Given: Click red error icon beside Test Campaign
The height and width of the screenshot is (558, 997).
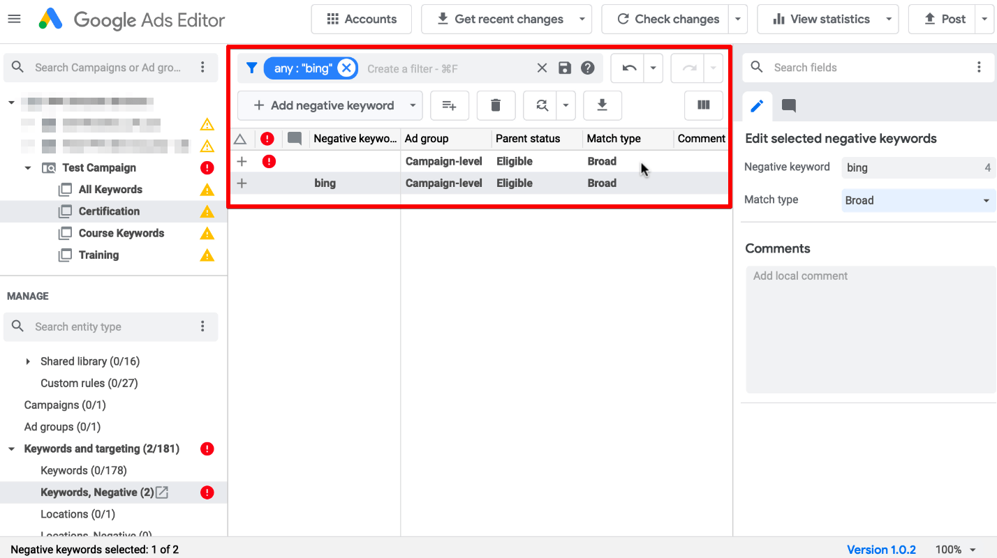Looking at the screenshot, I should [x=207, y=168].
